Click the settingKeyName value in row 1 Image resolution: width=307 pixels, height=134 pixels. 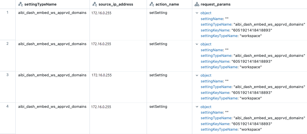(x=251, y=30)
